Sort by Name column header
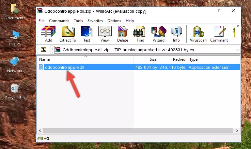The height and width of the screenshot is (149, 251). (x=86, y=59)
